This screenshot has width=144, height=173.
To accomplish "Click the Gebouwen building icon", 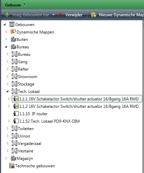I will pos(12,24).
